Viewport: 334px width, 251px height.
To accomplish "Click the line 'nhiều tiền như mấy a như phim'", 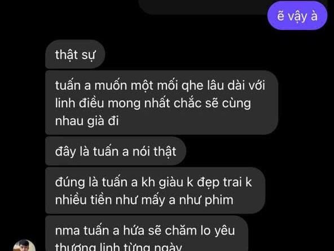I will tap(144, 200).
